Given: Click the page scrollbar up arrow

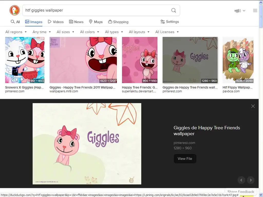Looking at the screenshot, I should (x=261, y=2).
